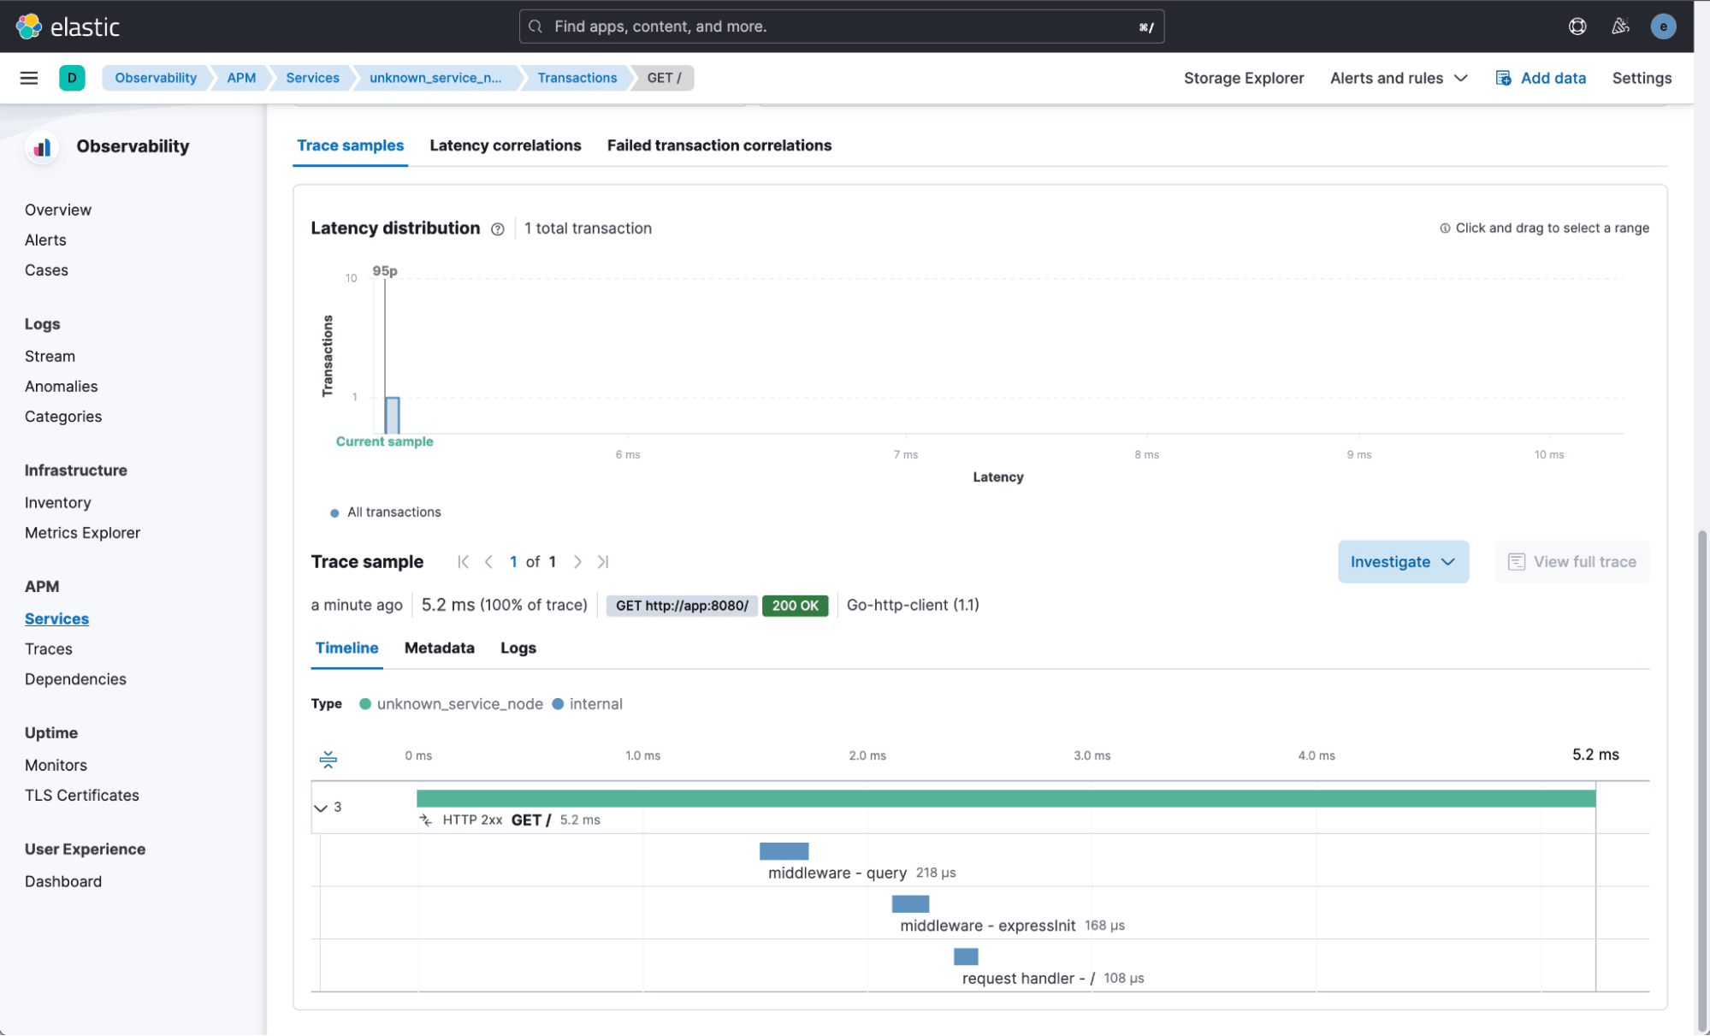Open the newsfeed celebration icon
Viewport: 1710px width, 1036px height.
[x=1619, y=27]
